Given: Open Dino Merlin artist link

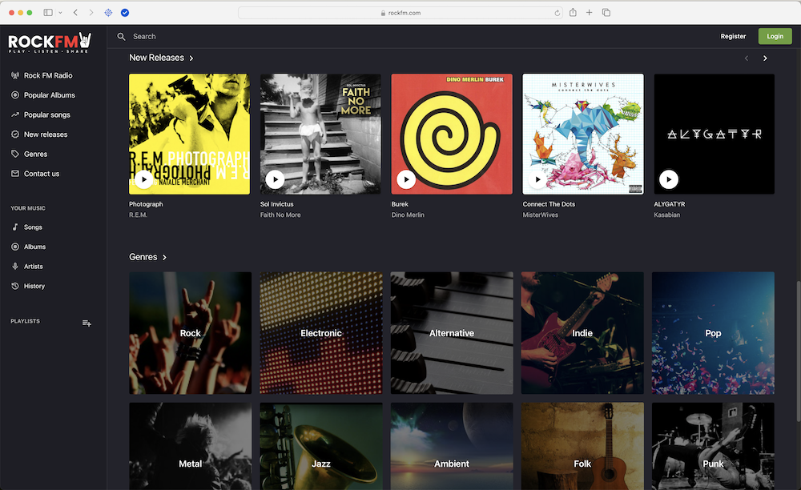Looking at the screenshot, I should coord(408,215).
